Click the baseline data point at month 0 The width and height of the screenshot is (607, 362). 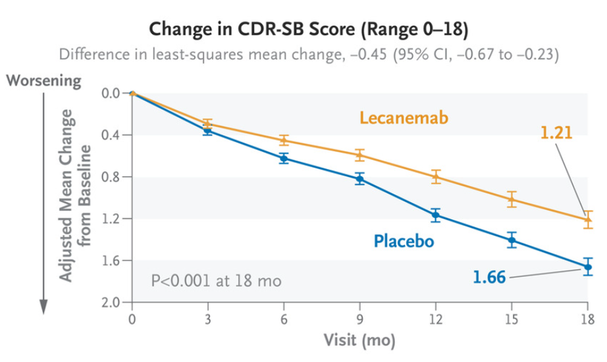[x=132, y=93]
